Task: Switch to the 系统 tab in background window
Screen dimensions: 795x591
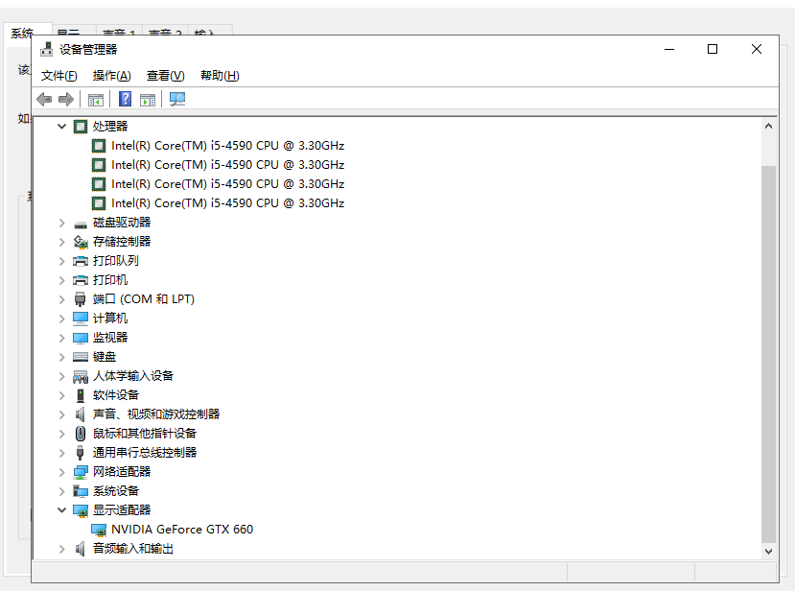Action: (22, 34)
